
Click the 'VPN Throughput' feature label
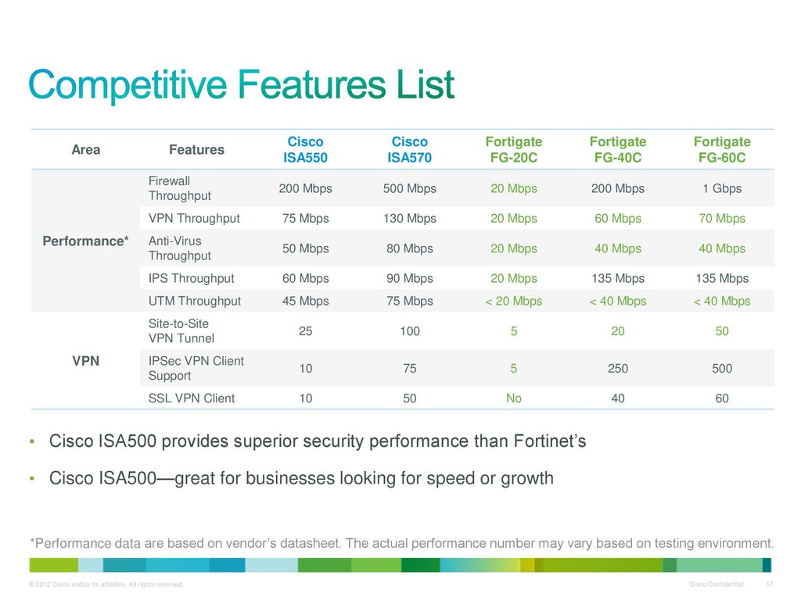coord(194,219)
